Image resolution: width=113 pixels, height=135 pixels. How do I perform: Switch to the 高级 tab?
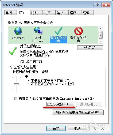tap(86, 13)
